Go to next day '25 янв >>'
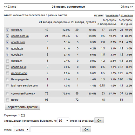Image resolution: width=135 pixels, height=135 pixels. (127, 7)
